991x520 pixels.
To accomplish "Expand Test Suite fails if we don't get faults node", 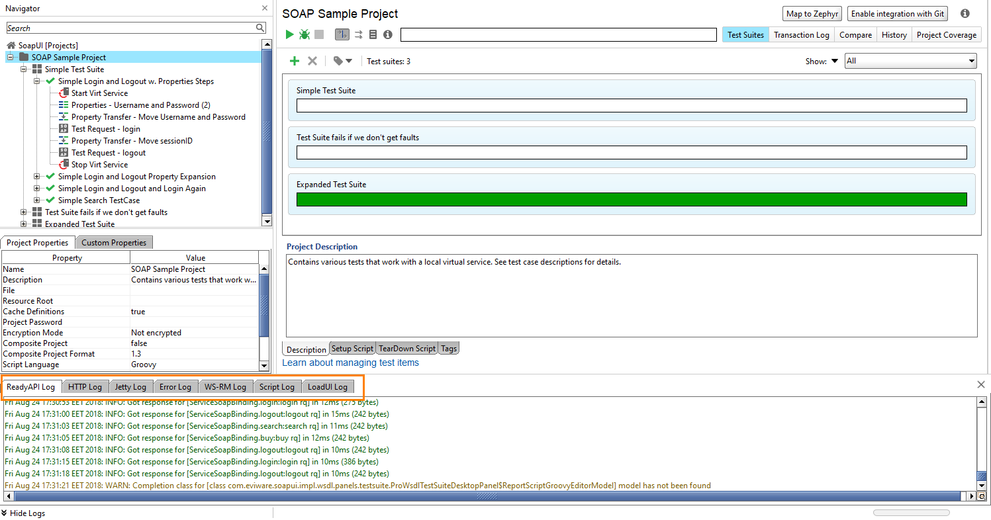I will [24, 212].
